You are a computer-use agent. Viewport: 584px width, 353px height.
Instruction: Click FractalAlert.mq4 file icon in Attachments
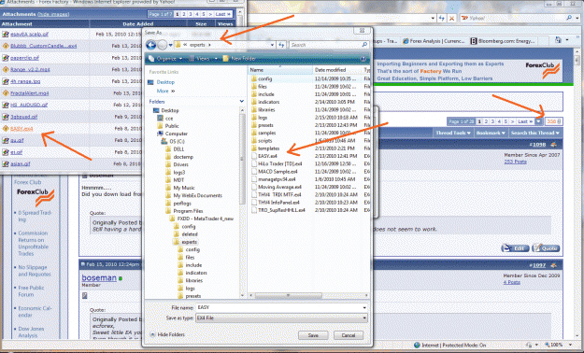click(6, 93)
